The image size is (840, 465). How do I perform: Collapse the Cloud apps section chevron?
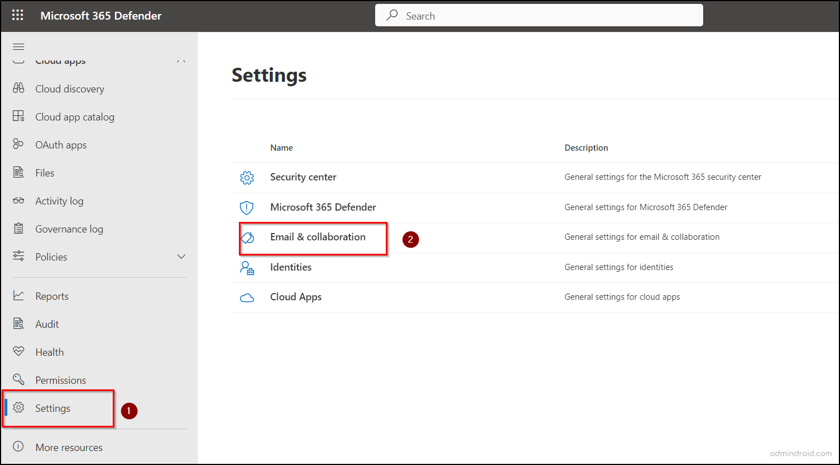click(181, 61)
